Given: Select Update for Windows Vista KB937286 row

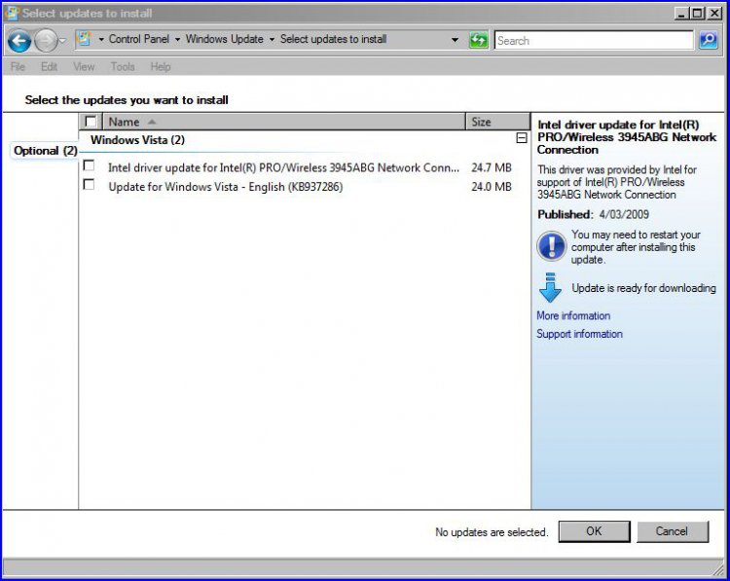Looking at the screenshot, I should coord(226,187).
